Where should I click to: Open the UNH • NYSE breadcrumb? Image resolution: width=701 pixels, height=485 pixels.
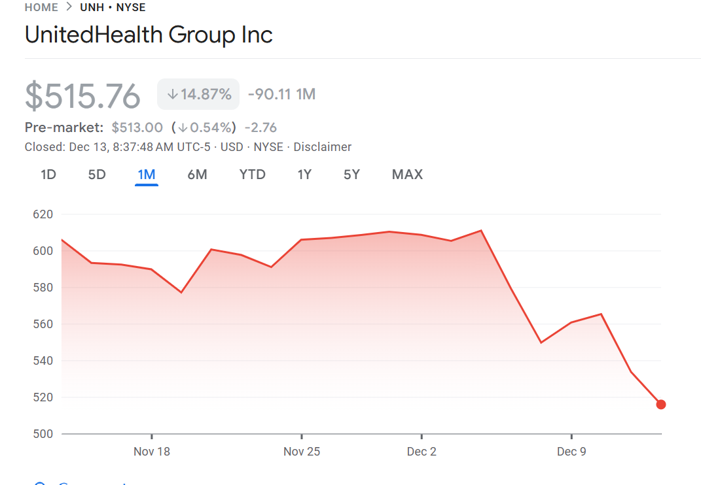(113, 8)
